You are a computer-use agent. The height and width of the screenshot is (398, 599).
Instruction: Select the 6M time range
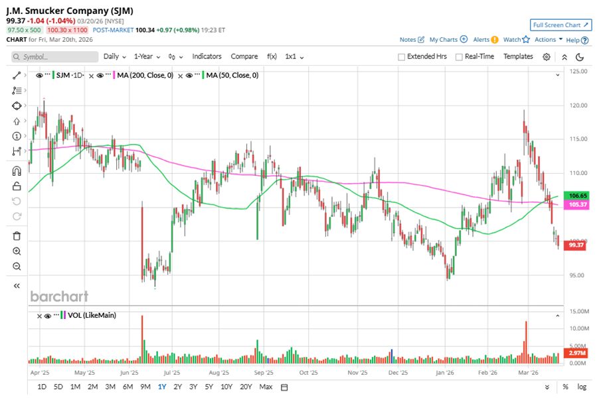(128, 387)
